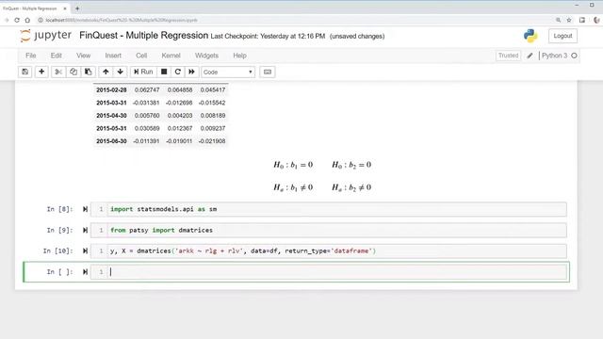This screenshot has width=603, height=339.
Task: Rename notebook via FinQuest - Multiple Regression title
Action: (x=143, y=36)
